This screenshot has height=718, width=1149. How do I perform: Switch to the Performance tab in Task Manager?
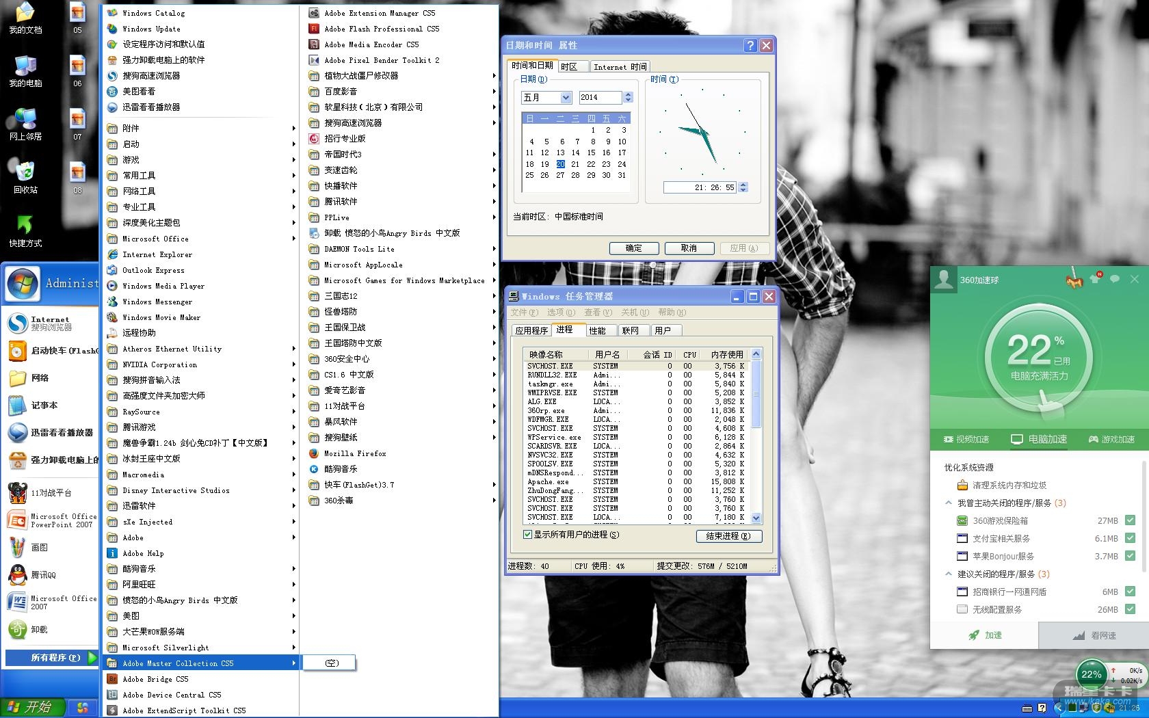tap(597, 330)
